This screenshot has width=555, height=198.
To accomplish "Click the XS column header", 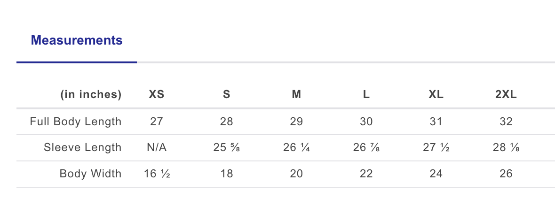I will click(x=157, y=95).
